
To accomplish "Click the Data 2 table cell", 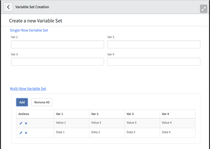I will [x=107, y=132].
